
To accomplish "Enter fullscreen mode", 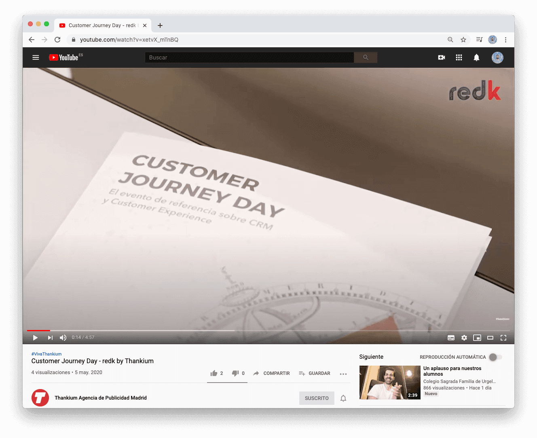I will 503,338.
